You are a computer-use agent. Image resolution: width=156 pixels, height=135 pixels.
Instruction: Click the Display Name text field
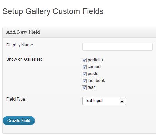117,46
